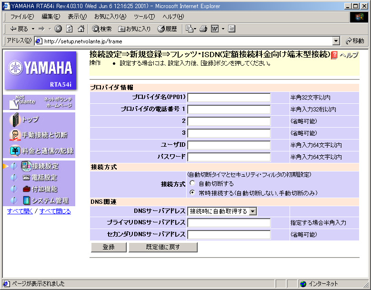371x290 pixels.
Task: Open 料金と通信の記録 in the sidebar
Action: [x=47, y=151]
